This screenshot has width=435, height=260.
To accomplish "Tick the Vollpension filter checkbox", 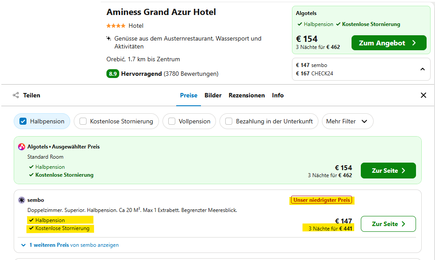I will point(172,121).
